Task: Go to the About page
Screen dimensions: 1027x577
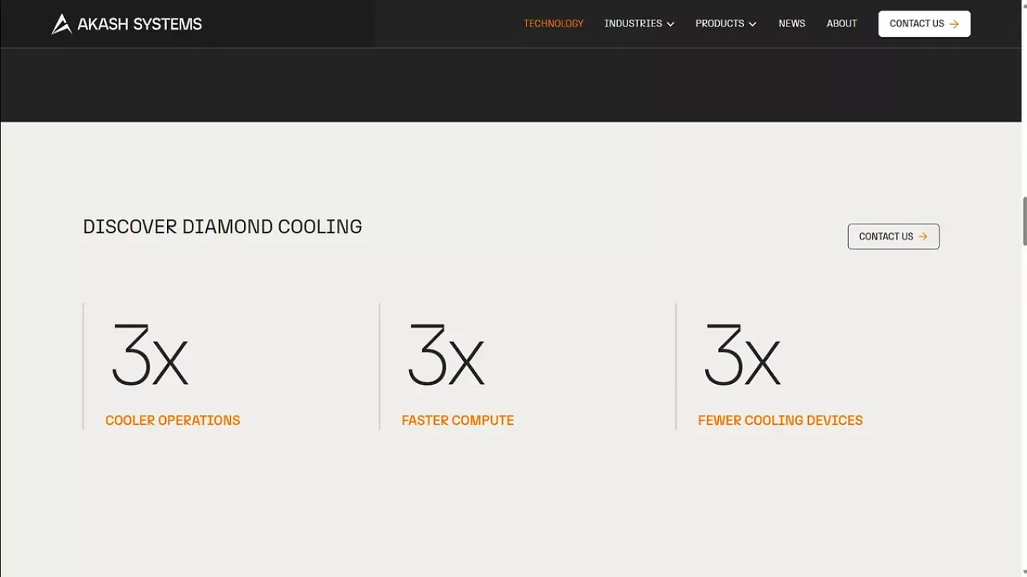Action: [842, 23]
